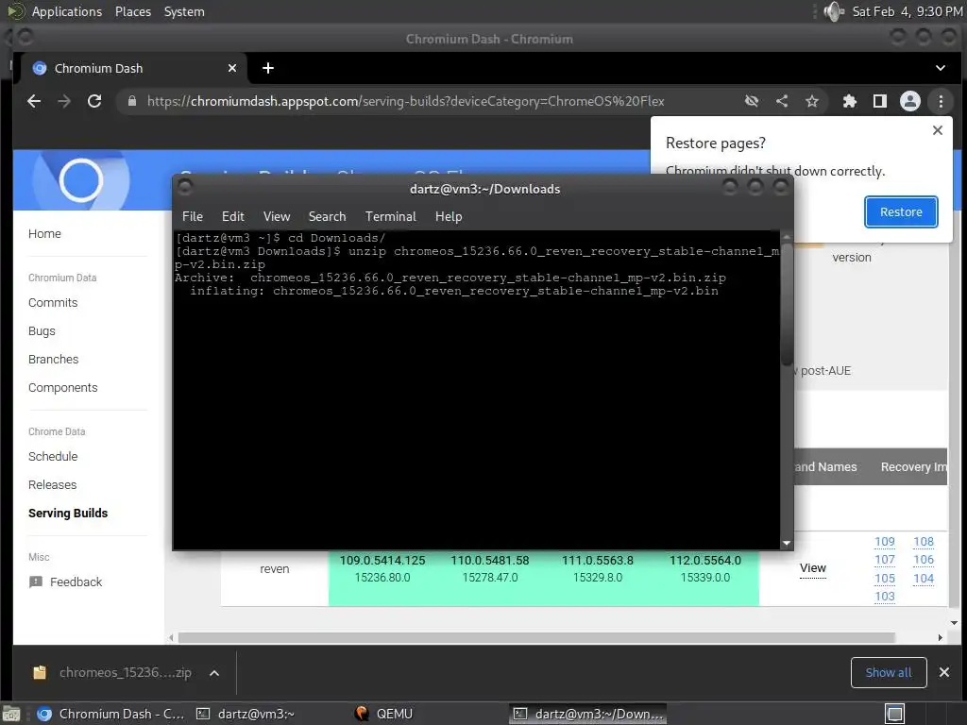Click the forward navigation arrow
This screenshot has height=725, width=967.
pos(64,101)
